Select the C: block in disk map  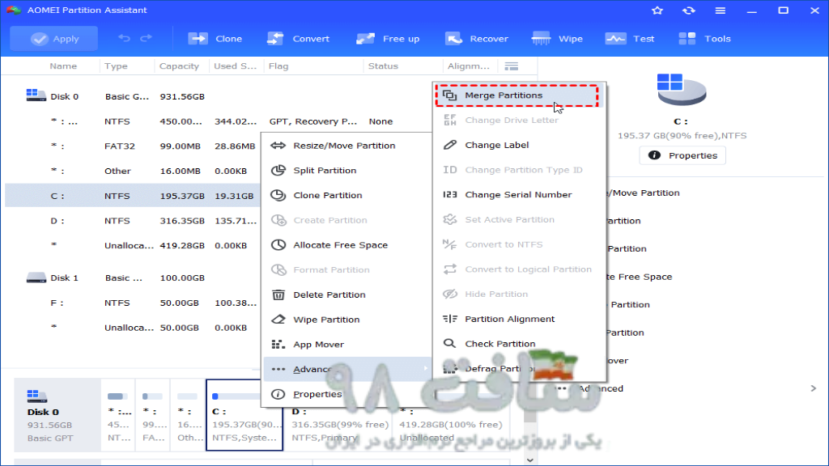tap(244, 415)
